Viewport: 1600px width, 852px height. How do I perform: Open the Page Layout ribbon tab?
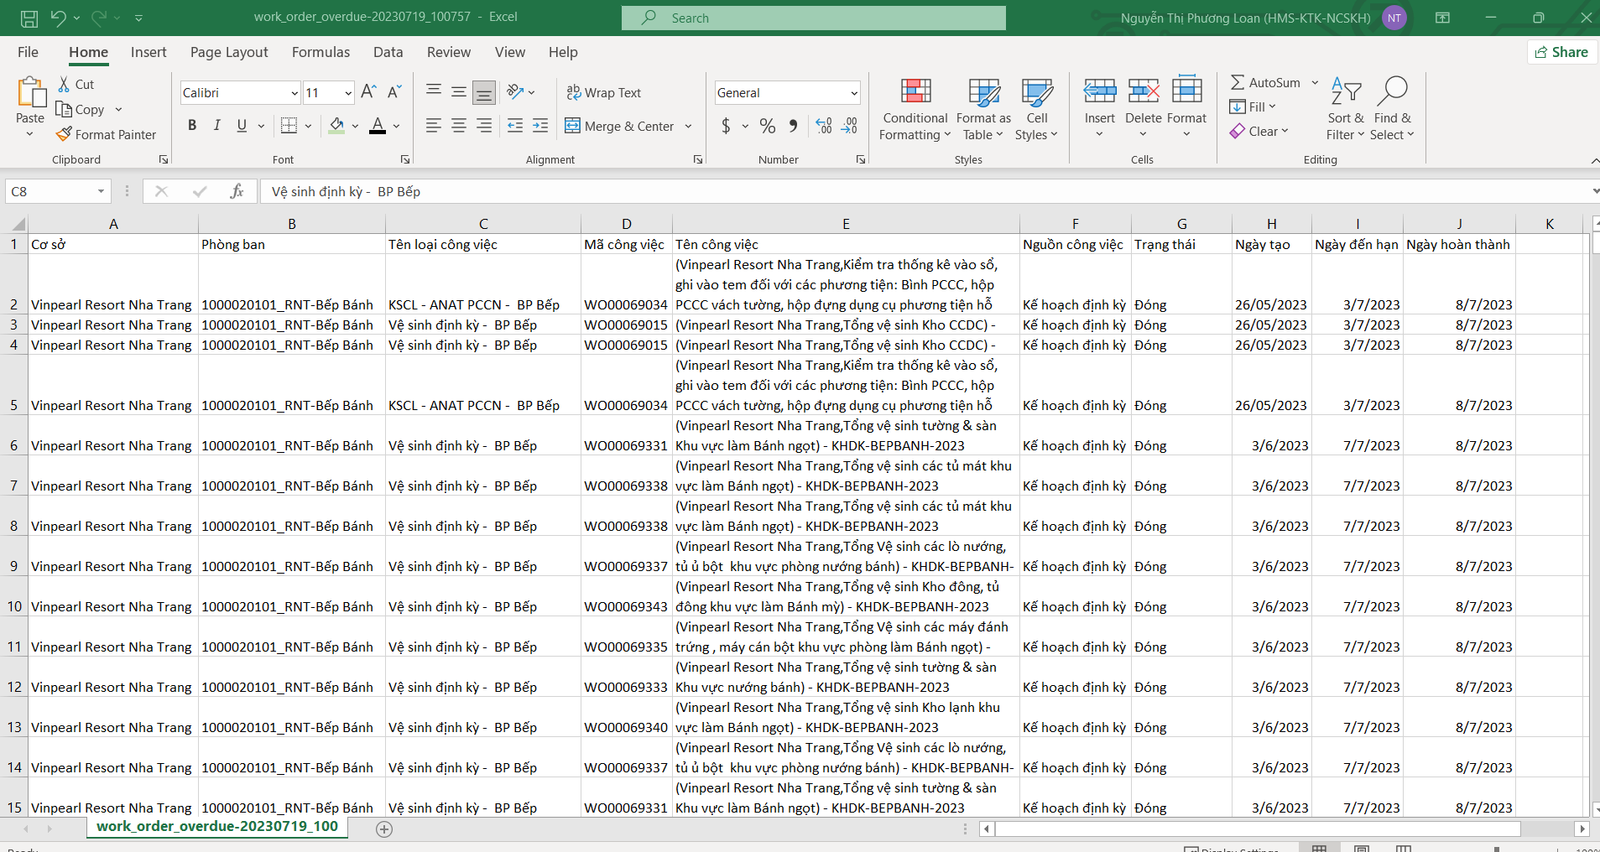pyautogui.click(x=229, y=52)
